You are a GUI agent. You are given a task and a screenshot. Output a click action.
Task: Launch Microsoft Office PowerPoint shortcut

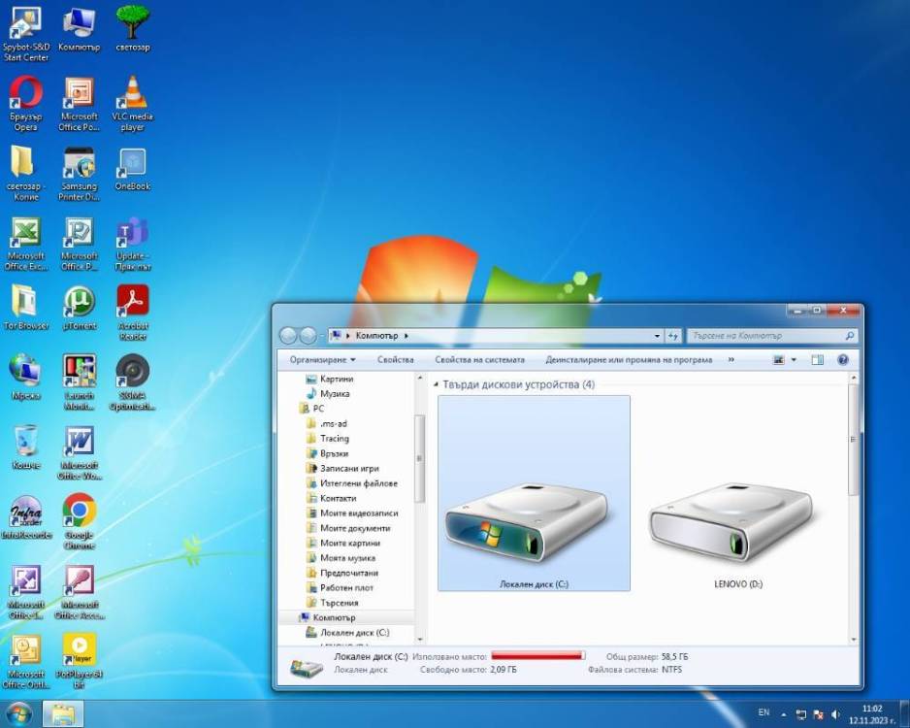(79, 103)
